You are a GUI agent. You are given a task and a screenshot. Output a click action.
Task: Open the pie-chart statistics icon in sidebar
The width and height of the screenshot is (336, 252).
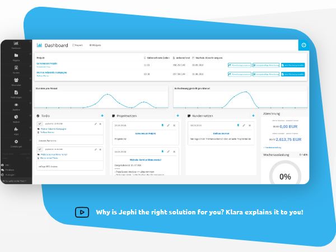tap(16, 117)
